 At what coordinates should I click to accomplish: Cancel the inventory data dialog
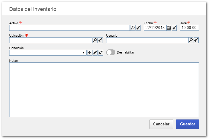[x=161, y=124]
